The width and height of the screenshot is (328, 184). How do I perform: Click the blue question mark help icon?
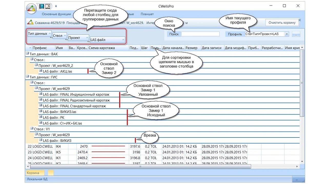coord(42,6)
